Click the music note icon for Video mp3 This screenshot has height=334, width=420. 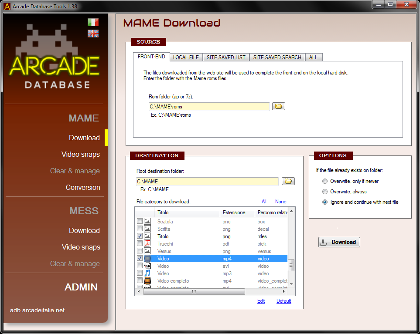click(147, 273)
